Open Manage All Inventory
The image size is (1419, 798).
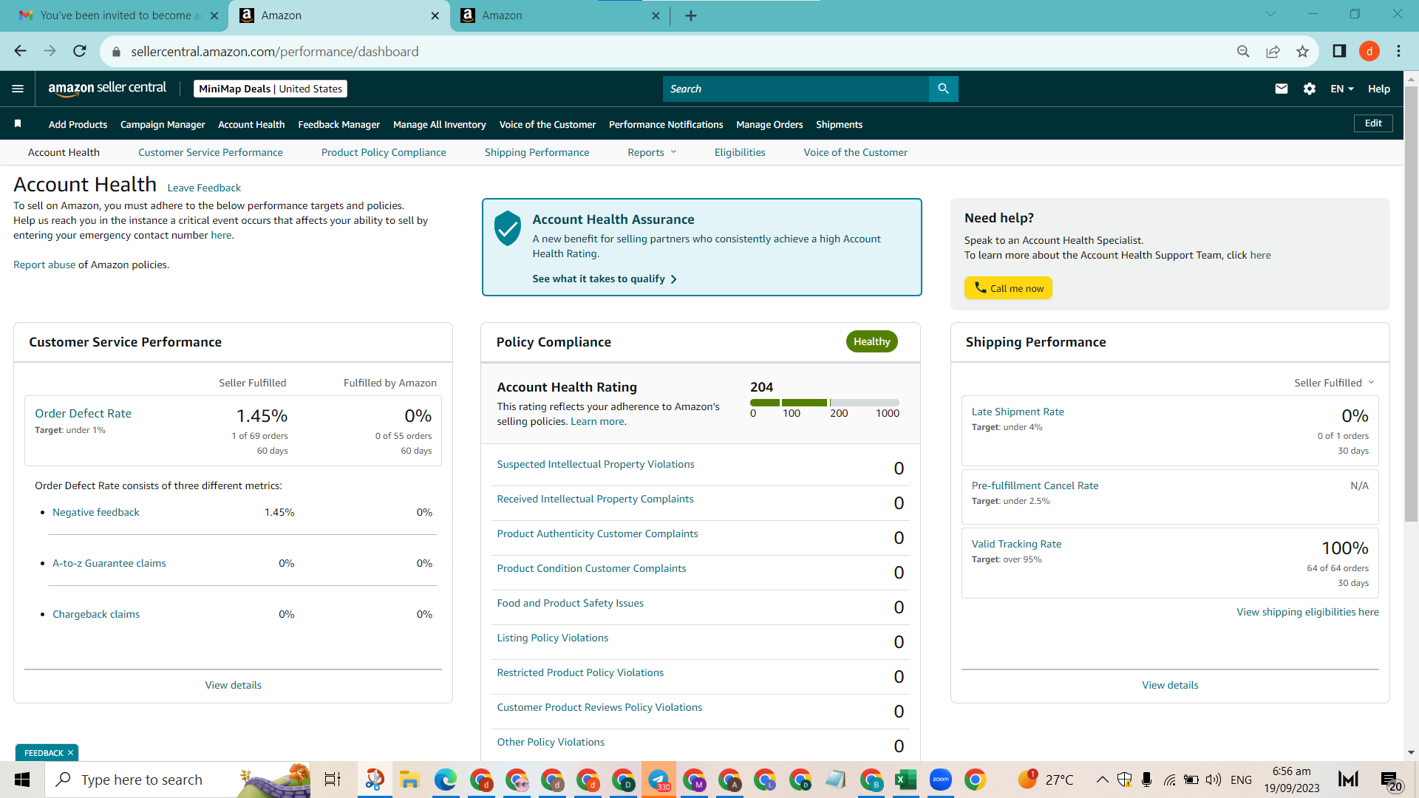point(440,124)
